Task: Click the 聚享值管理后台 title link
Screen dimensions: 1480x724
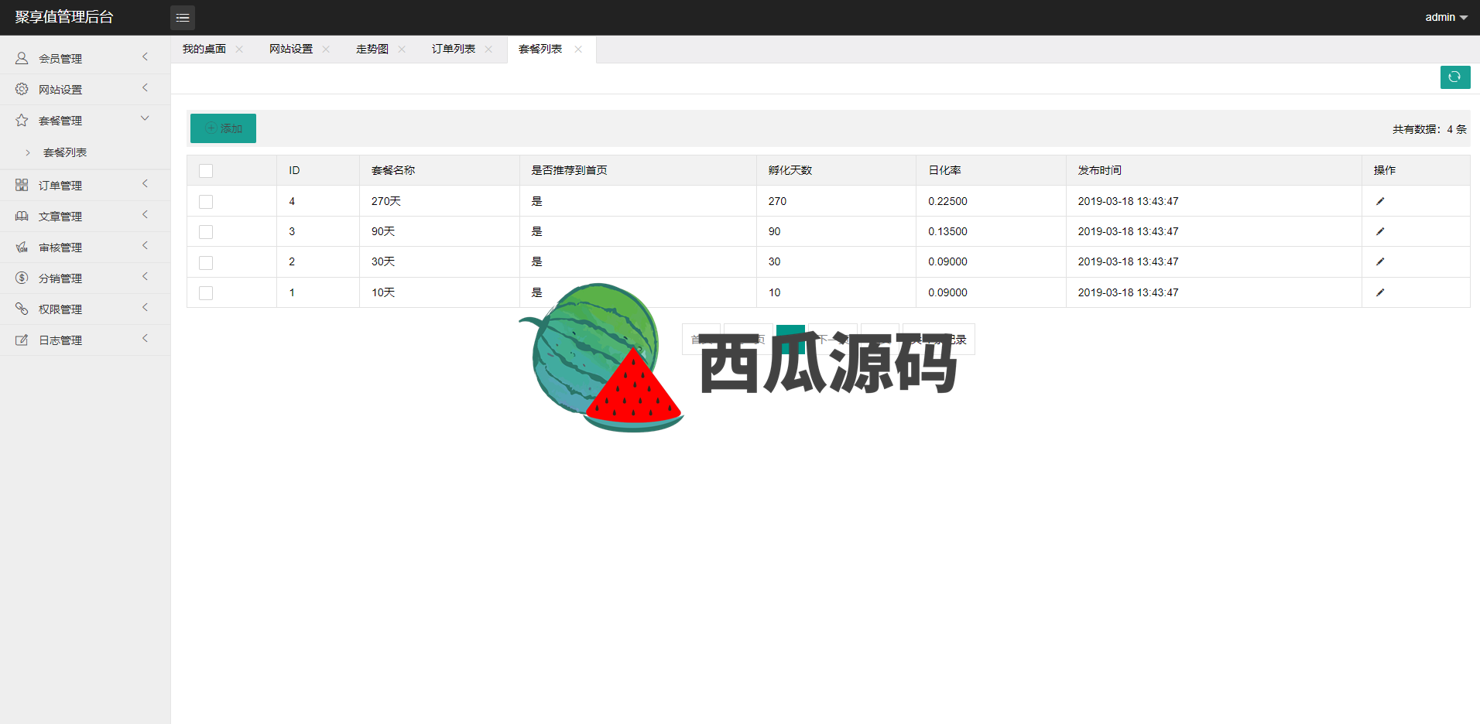Action: 64,17
